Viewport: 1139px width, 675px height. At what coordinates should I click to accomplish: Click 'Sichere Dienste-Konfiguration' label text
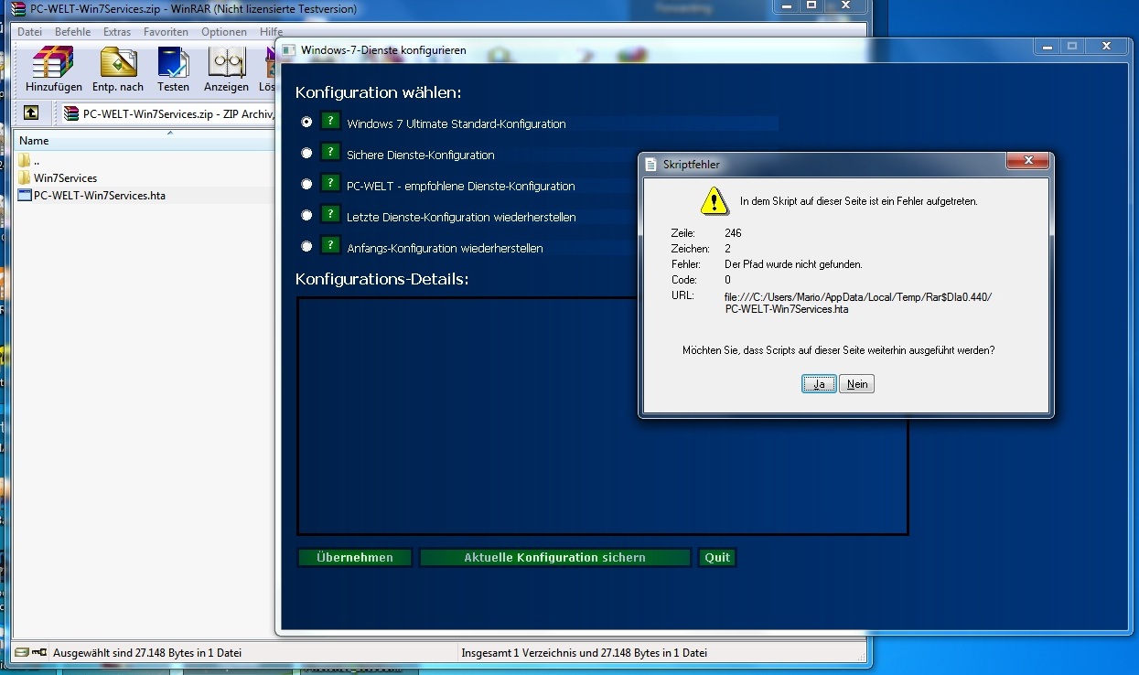421,155
